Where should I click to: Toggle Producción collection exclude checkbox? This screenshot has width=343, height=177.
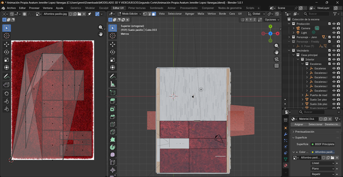coord(330,24)
